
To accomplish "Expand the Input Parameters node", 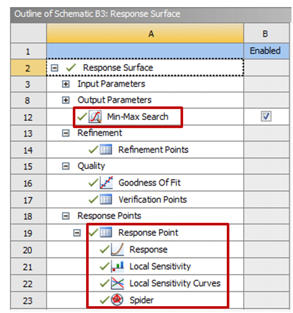I will [66, 84].
